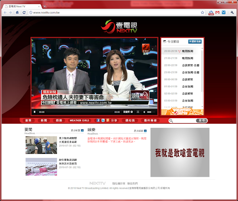238x201 pixels.
Task: Open the browser home page icon
Action: [17, 12]
